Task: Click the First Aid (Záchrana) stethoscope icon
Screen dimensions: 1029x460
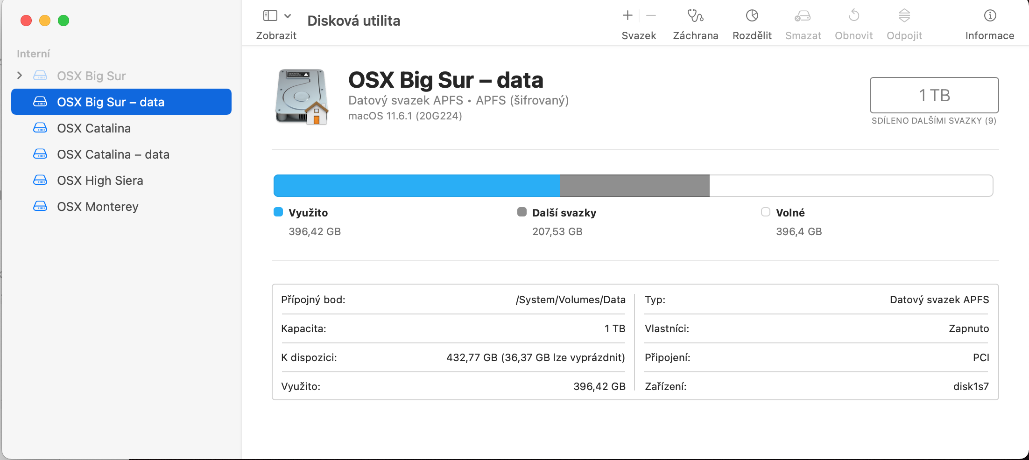Action: (x=695, y=16)
